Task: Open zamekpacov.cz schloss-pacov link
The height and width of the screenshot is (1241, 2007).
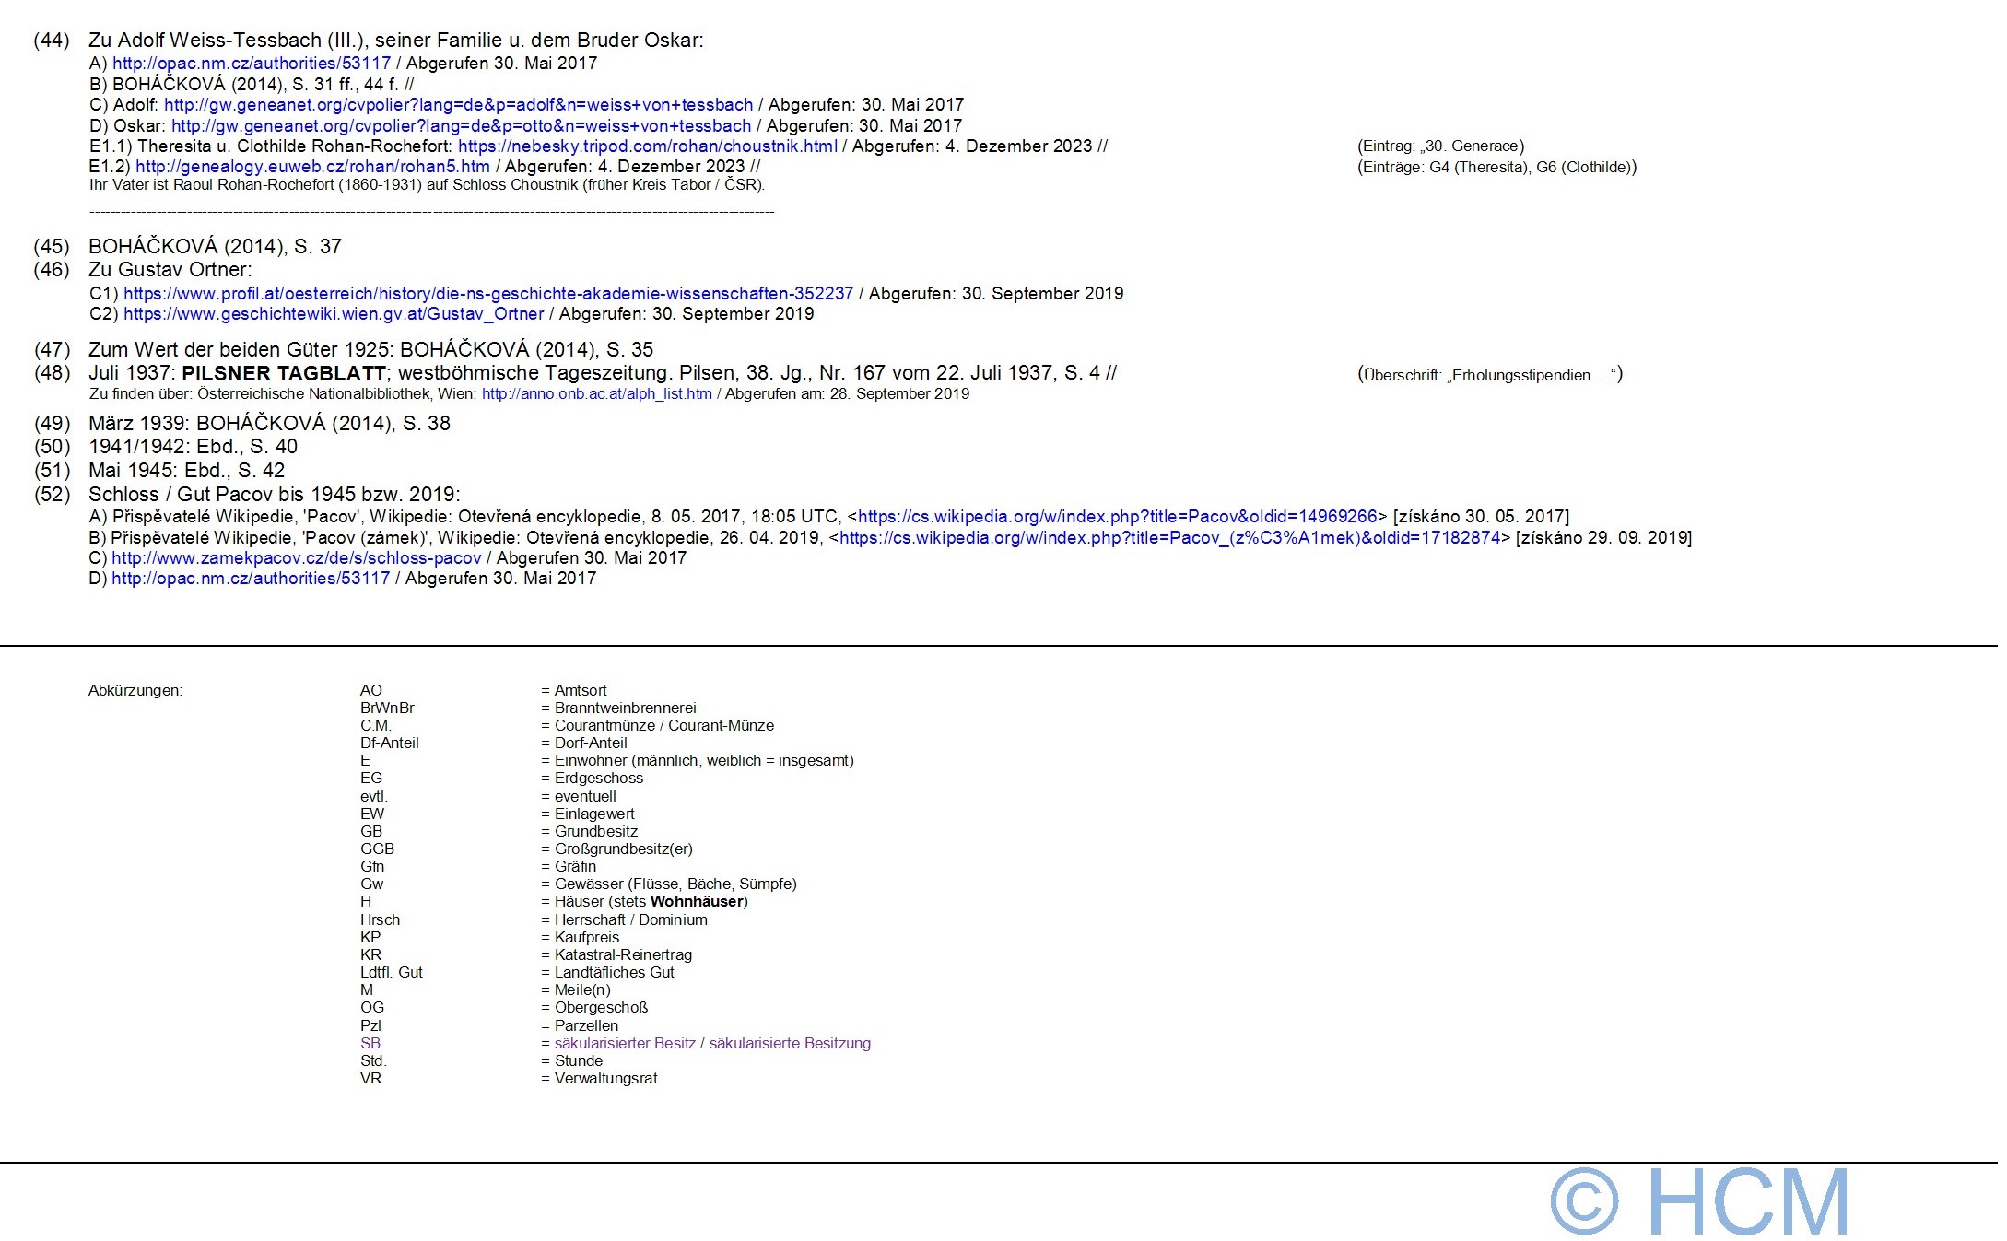Action: click(296, 558)
